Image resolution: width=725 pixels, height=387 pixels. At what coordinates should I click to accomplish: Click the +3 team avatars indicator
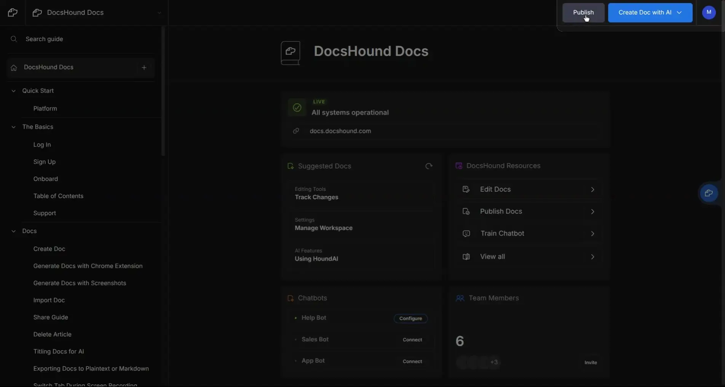(x=494, y=362)
